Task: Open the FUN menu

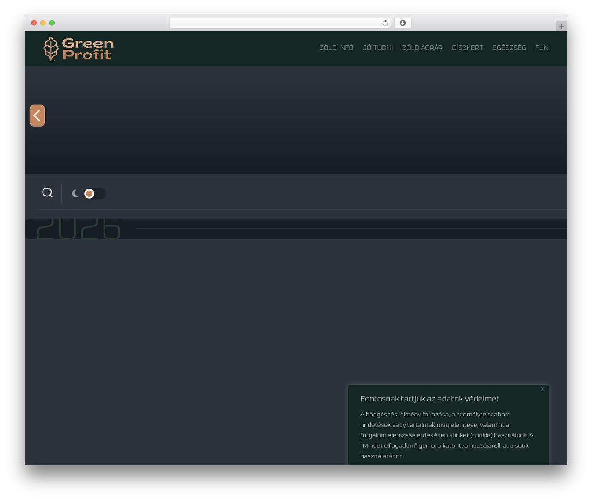Action: [542, 48]
